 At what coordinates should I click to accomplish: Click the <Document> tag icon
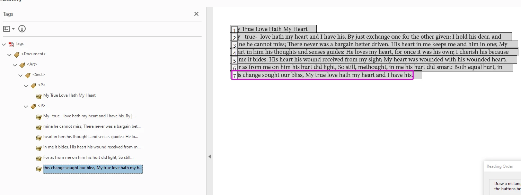point(17,55)
